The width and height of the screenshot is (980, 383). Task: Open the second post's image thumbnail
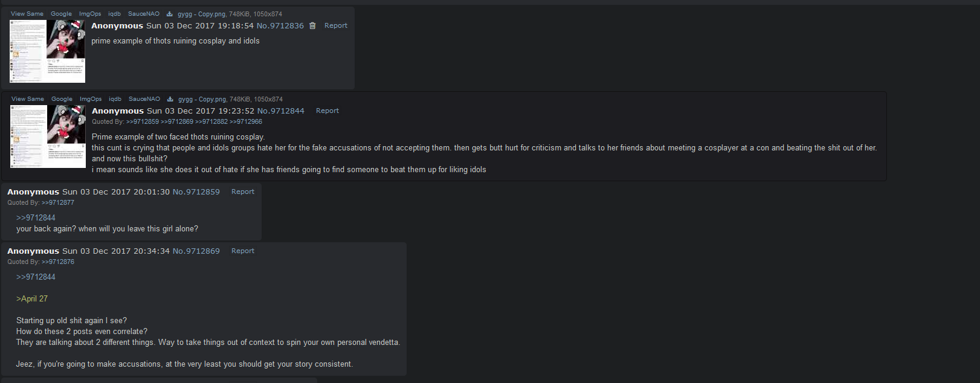click(48, 137)
